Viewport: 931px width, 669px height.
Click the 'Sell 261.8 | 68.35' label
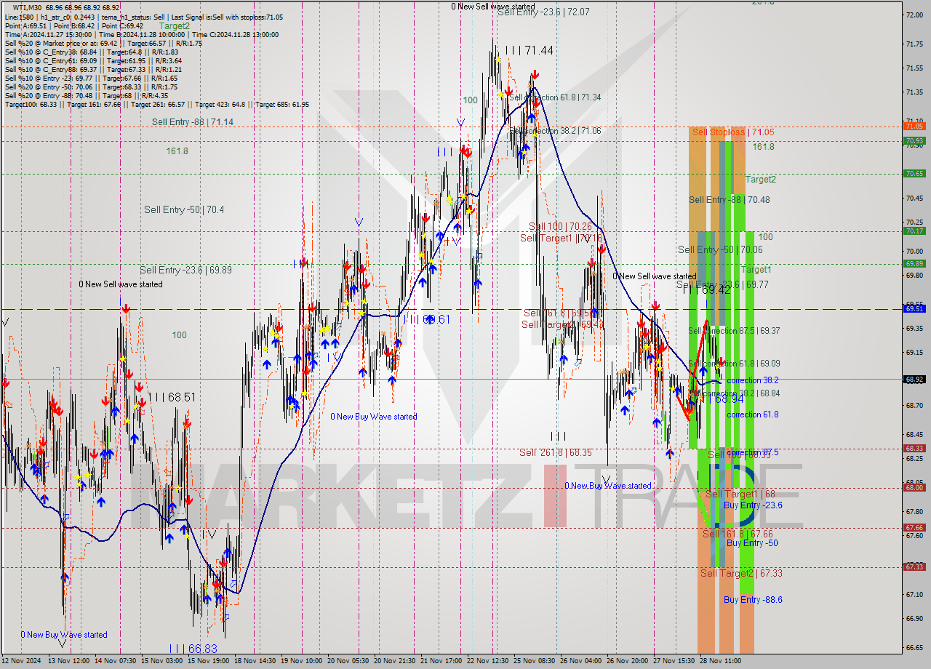(556, 452)
